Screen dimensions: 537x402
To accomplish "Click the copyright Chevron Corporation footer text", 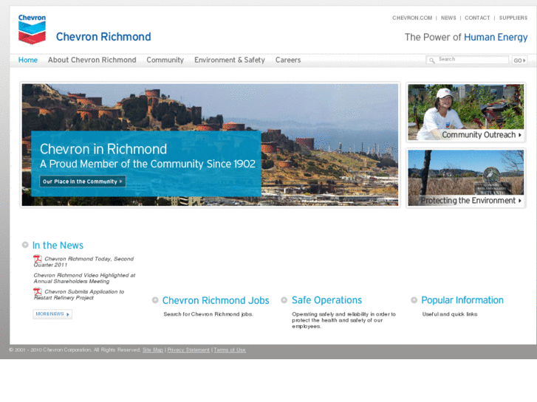I will pyautogui.click(x=75, y=350).
